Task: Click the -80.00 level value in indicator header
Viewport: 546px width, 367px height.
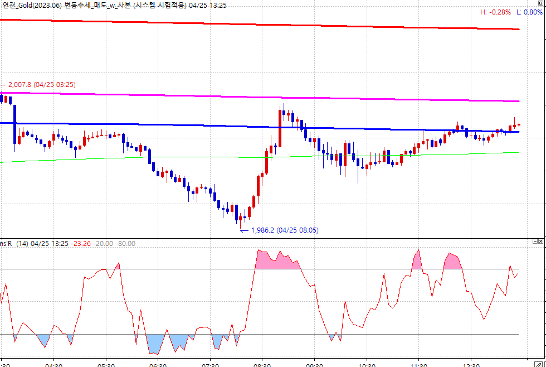Action: point(127,243)
